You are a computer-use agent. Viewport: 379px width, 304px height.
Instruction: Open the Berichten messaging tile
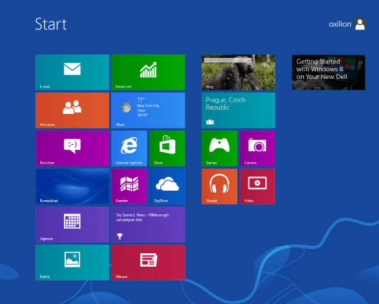[72, 148]
